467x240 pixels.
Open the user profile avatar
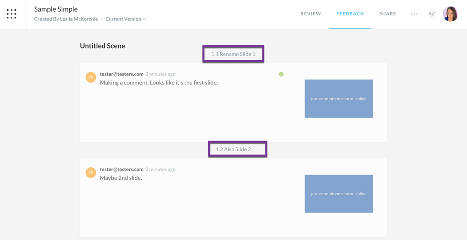pos(450,14)
